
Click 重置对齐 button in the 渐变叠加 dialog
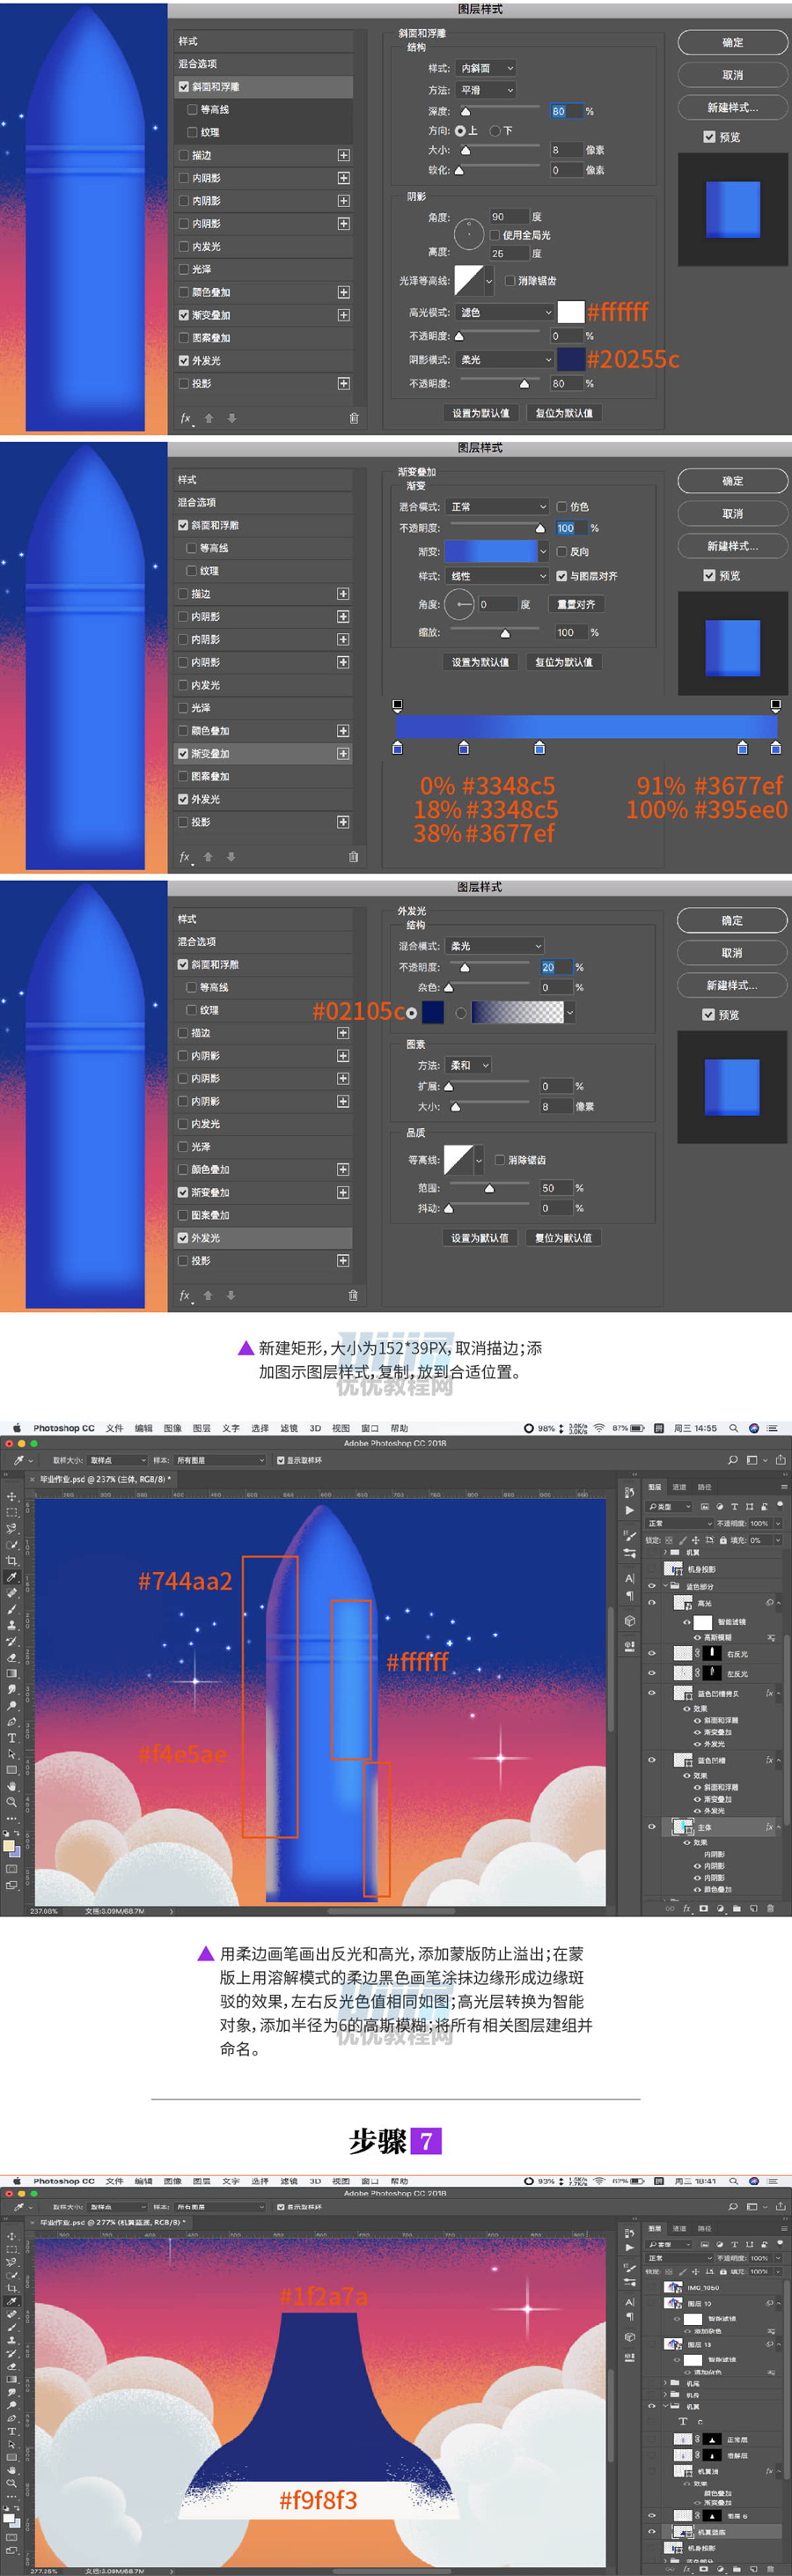pos(576,604)
